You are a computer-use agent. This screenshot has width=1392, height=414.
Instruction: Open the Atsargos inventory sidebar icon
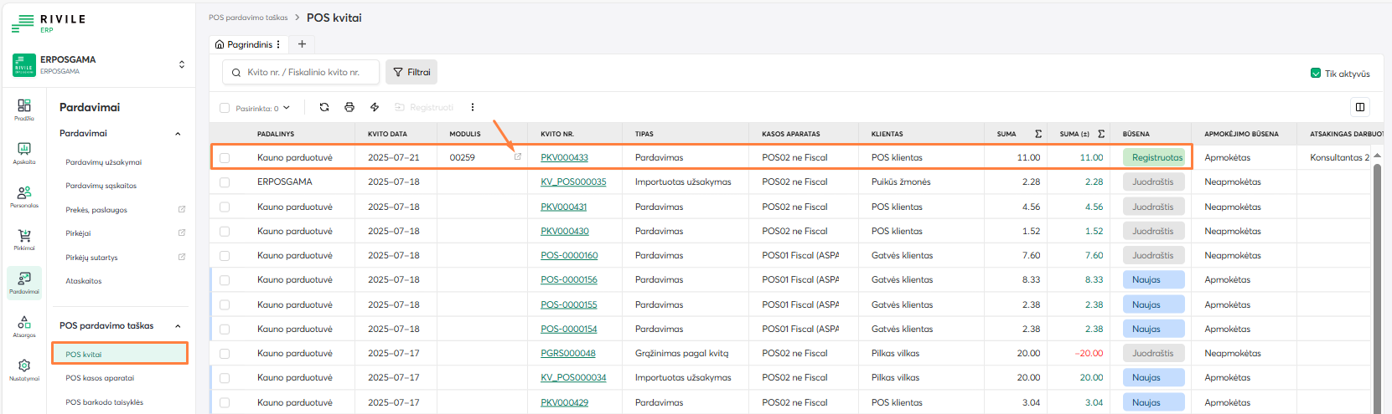click(x=24, y=325)
